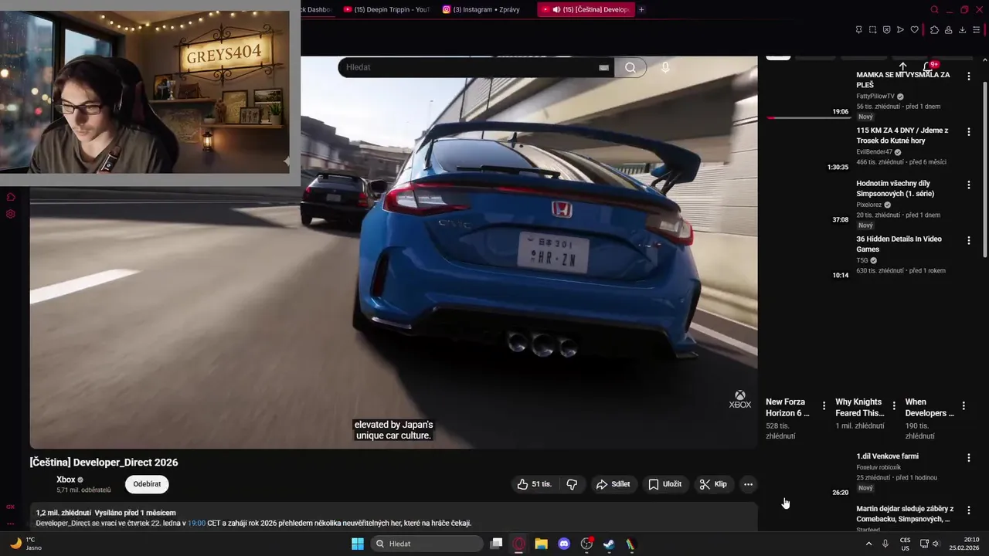Image resolution: width=989 pixels, height=556 pixels.
Task: Open Task View in the taskbar
Action: 497,544
